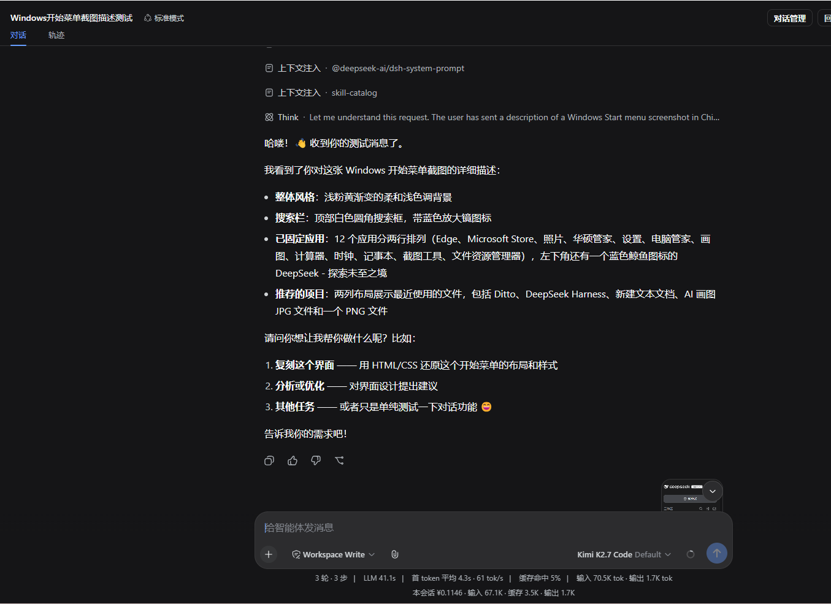The image size is (831, 604).
Task: Open the Workspace Write permission dropdown
Action: (334, 554)
